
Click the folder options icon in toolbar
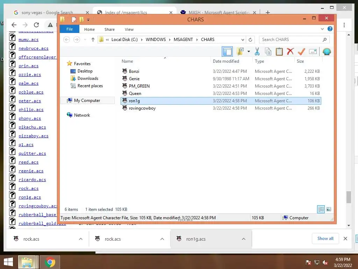240,52
